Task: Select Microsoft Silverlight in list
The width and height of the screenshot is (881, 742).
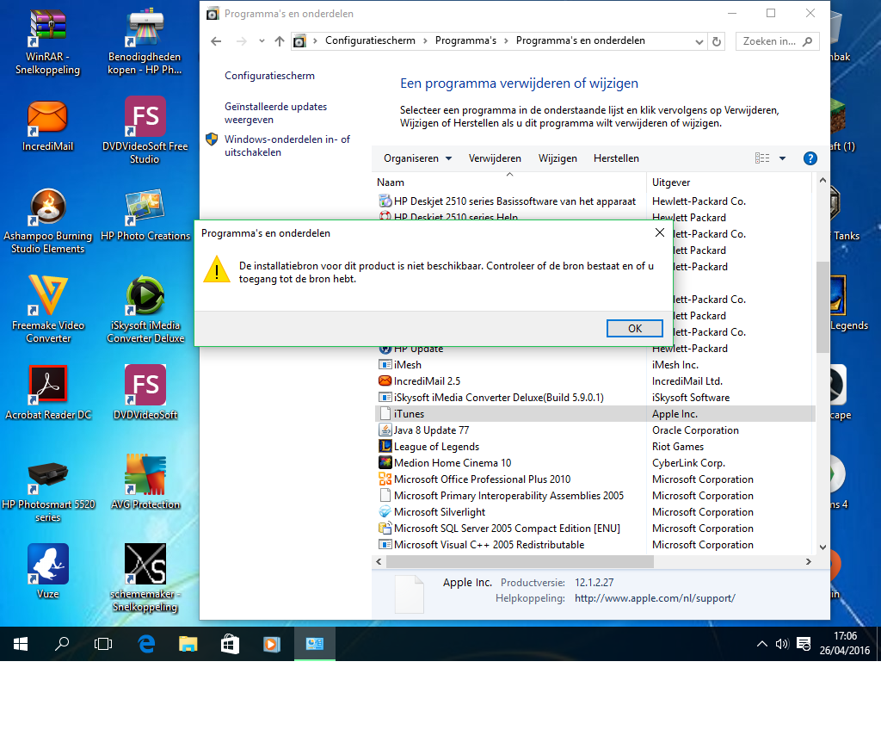Action: coord(595,511)
